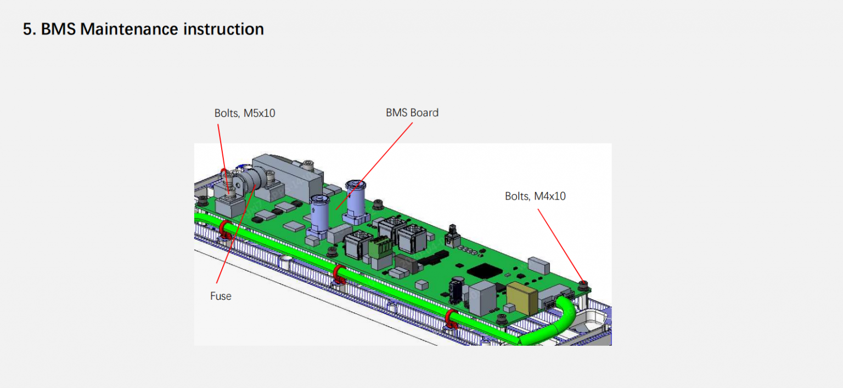Viewport: 843px width, 388px height.
Task: Select the left purple cylindrical capacitor
Action: [x=318, y=214]
